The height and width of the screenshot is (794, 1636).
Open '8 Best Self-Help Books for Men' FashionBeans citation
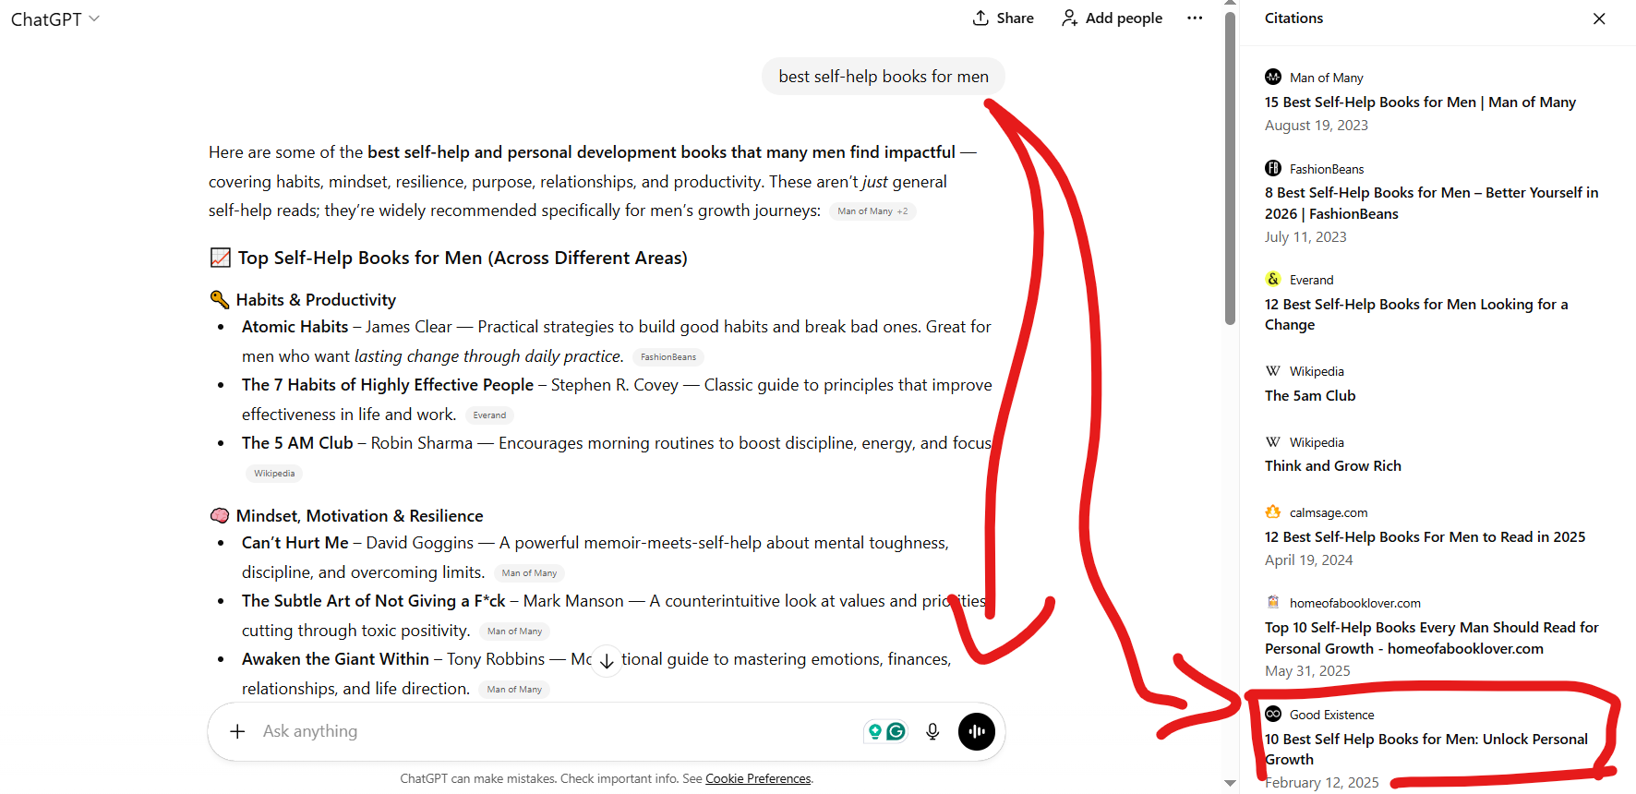pyautogui.click(x=1431, y=203)
